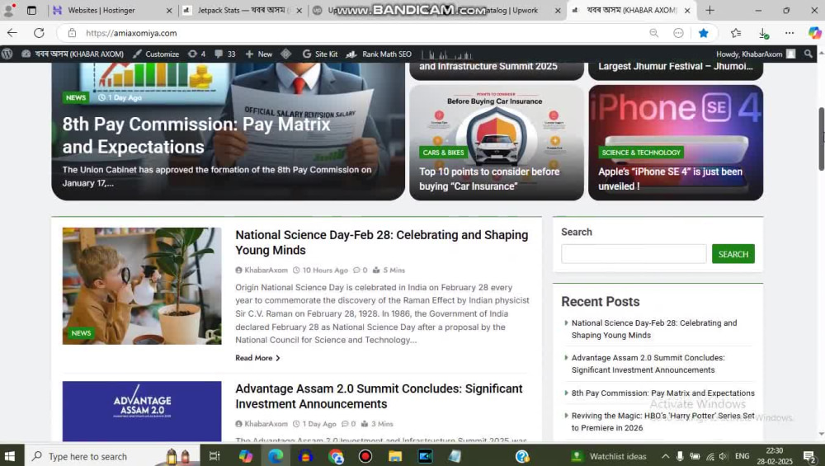Open the Advantage Assam 2.0 article headline
This screenshot has height=466, width=825.
pyautogui.click(x=379, y=396)
